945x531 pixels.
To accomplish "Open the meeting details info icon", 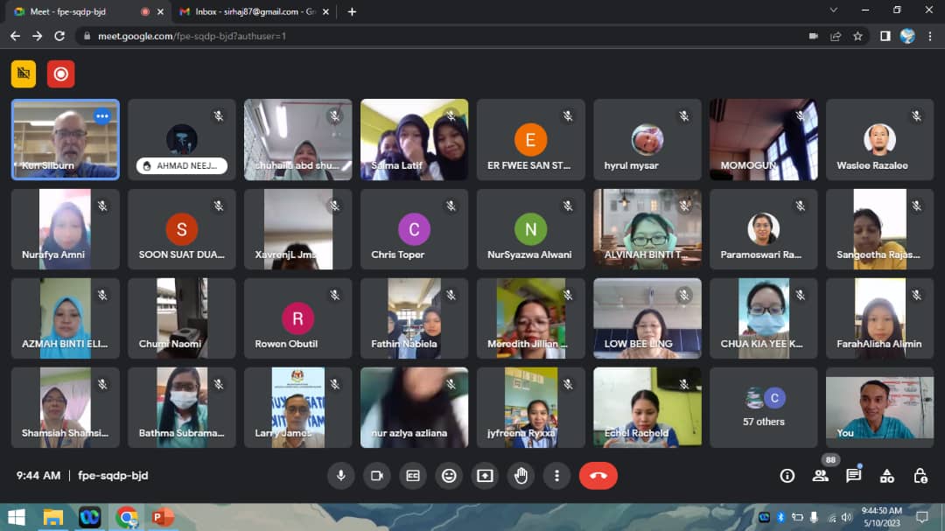I will tap(787, 476).
